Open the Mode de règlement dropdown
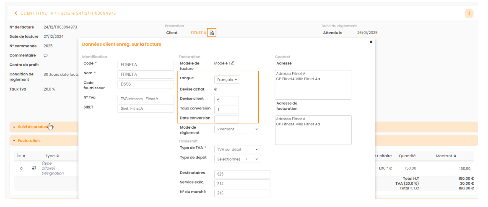The width and height of the screenshot is (488, 207). [237, 129]
